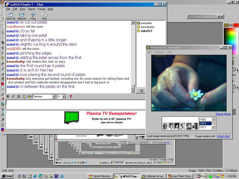Viewport: 239px width, 179px height.
Task: Open Help menu in webcam window
Action: point(169,52)
